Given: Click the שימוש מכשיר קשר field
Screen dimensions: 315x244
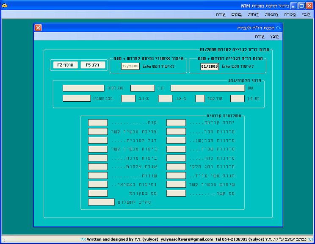Looking at the screenshot, I should [x=176, y=184].
